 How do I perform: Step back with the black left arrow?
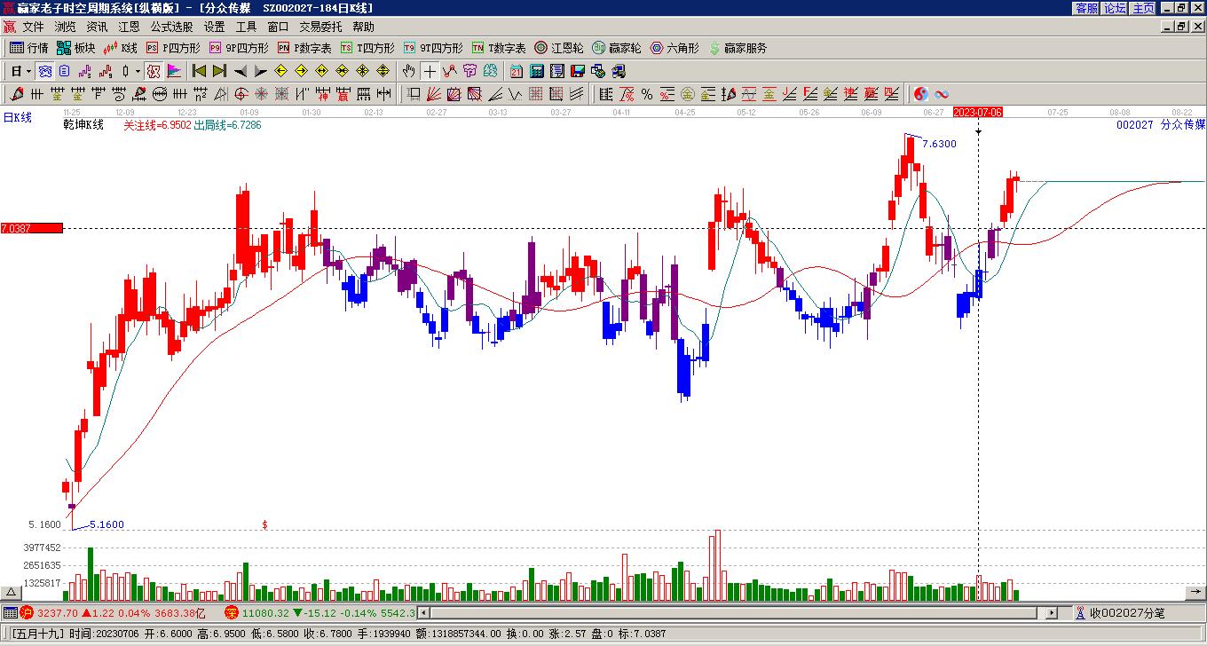[241, 71]
